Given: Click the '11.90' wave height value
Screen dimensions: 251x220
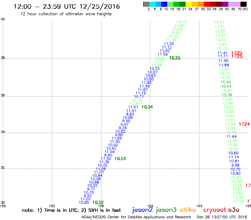Looking at the screenshot, I should point(224,61).
